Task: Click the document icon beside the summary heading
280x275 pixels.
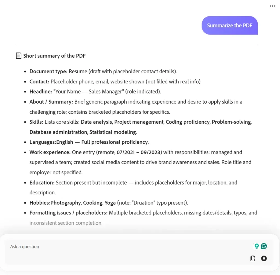Action: click(x=18, y=55)
